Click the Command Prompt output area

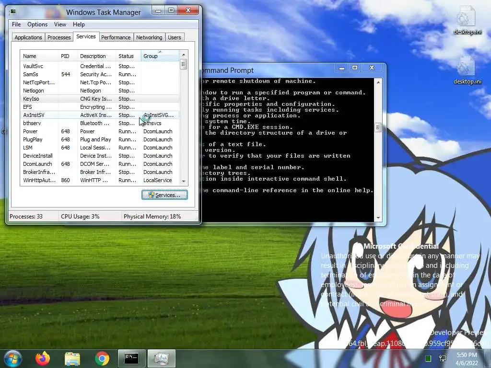point(288,149)
